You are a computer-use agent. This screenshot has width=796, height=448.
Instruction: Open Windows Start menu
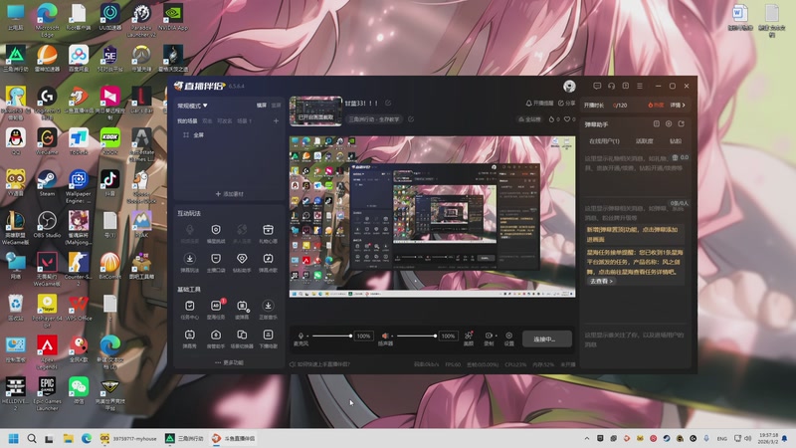coord(14,438)
